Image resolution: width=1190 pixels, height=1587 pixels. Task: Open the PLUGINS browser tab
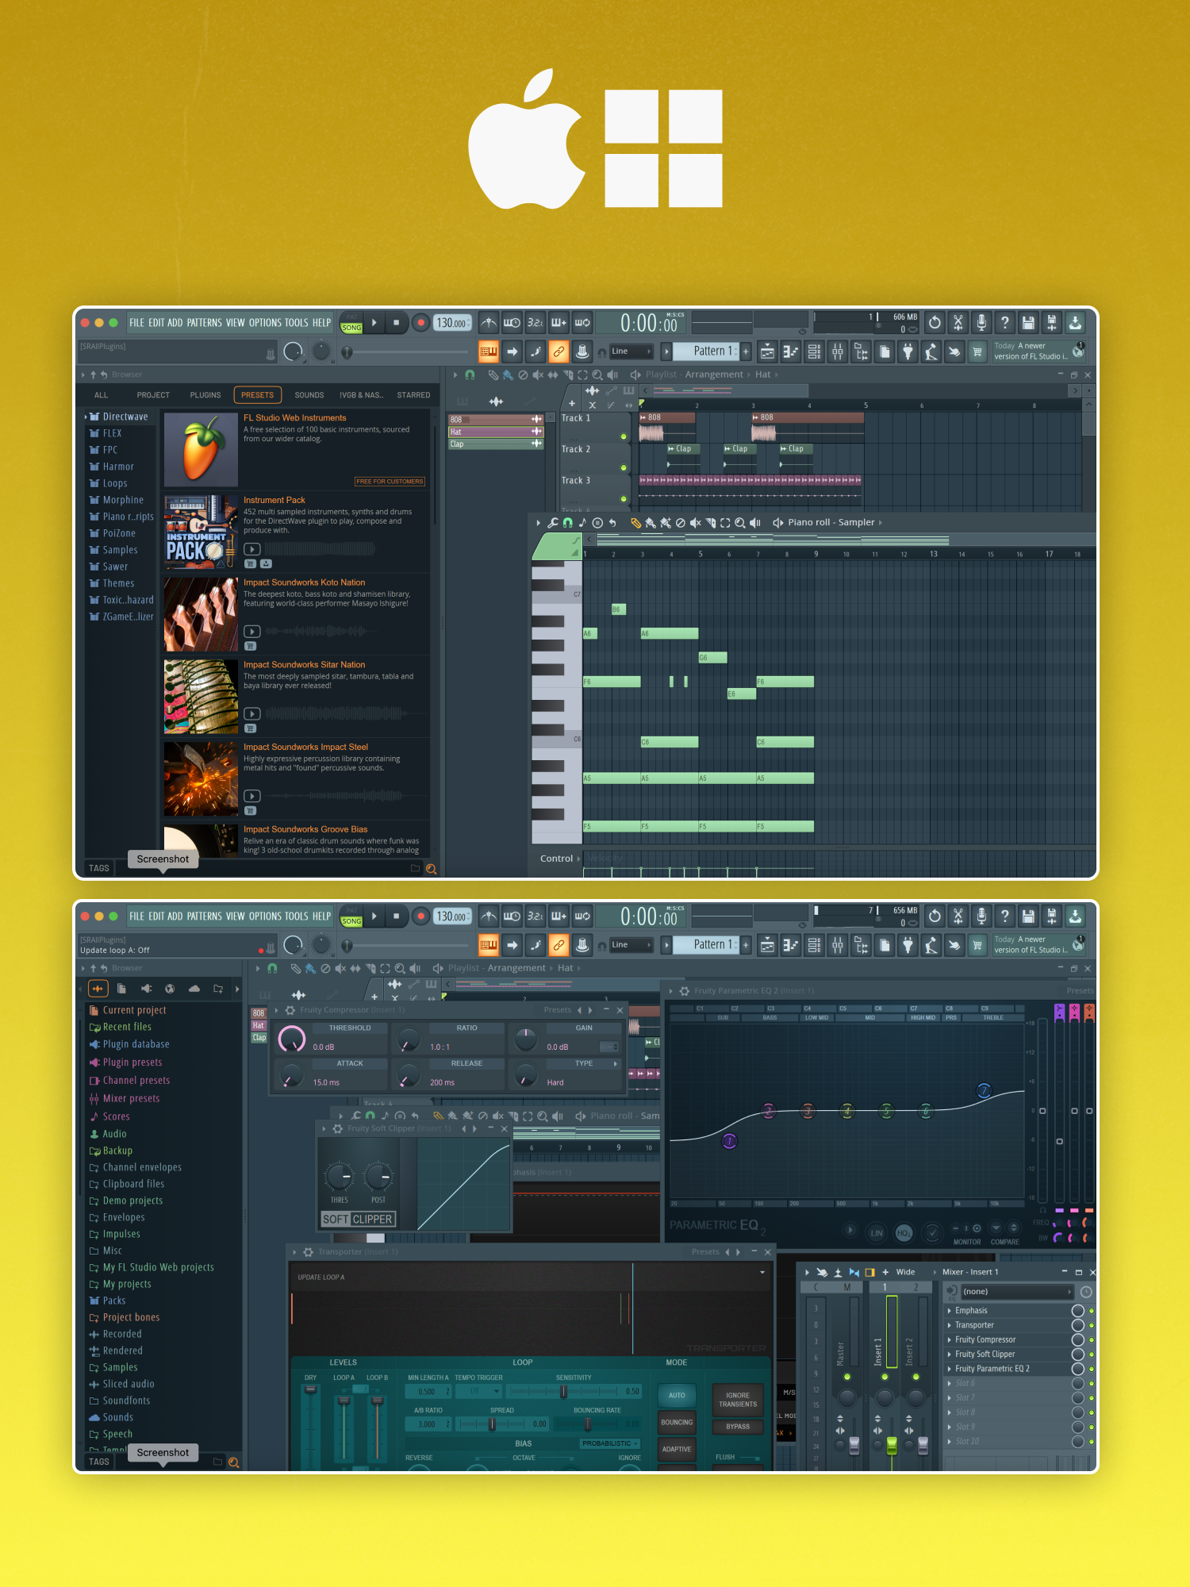click(205, 395)
